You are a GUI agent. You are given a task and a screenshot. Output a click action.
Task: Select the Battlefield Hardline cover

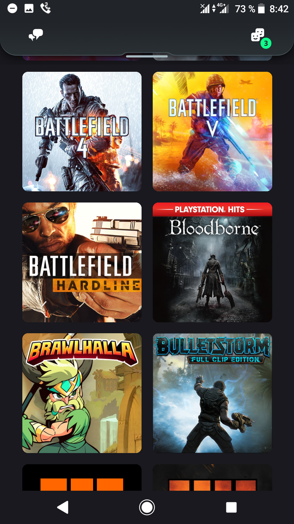(x=82, y=262)
